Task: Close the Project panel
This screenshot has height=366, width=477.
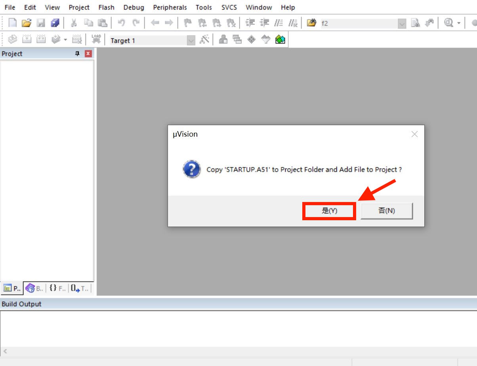Action: (x=88, y=54)
